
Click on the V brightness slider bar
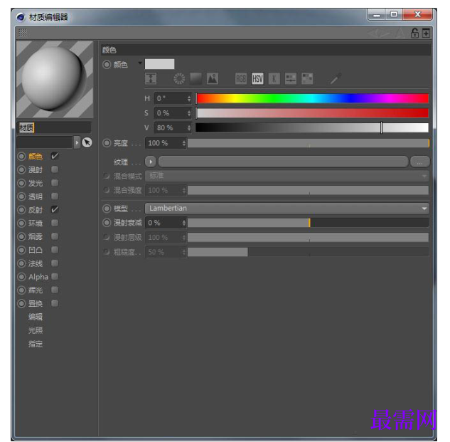[312, 128]
